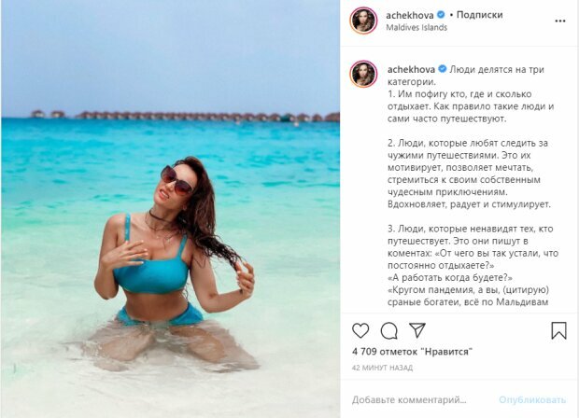Open comments via speech bubble icon

(388, 330)
